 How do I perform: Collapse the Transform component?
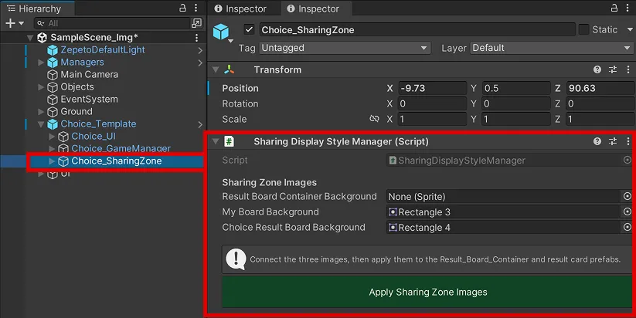tap(216, 69)
